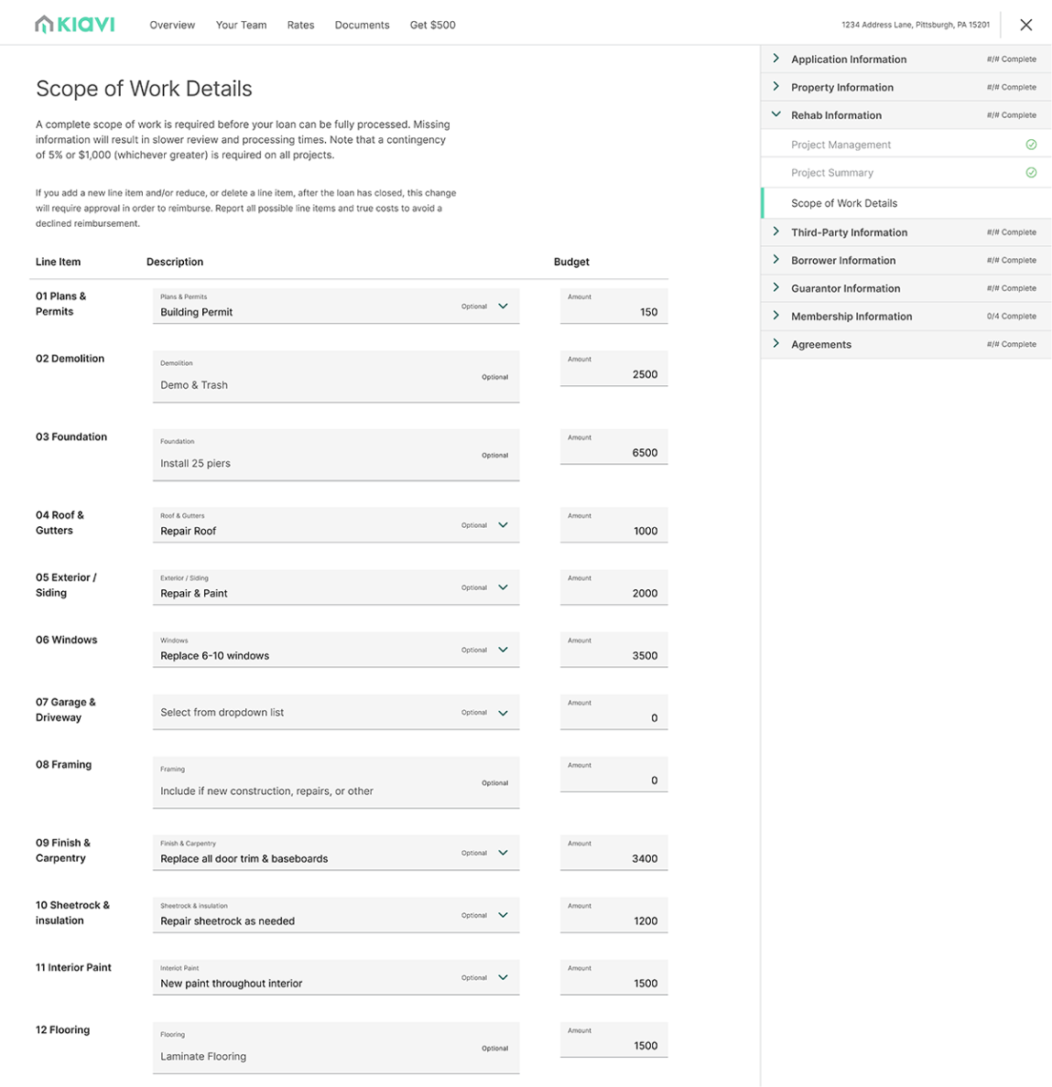Viewport: 1052px width, 1087px height.
Task: Click Framing budget amount field
Action: [x=613, y=774]
